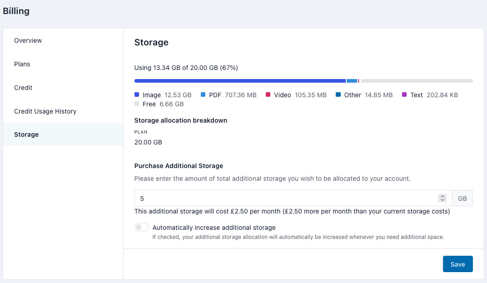Click the '14.85 MB' Other value
This screenshot has height=283, width=487.
tap(378, 95)
